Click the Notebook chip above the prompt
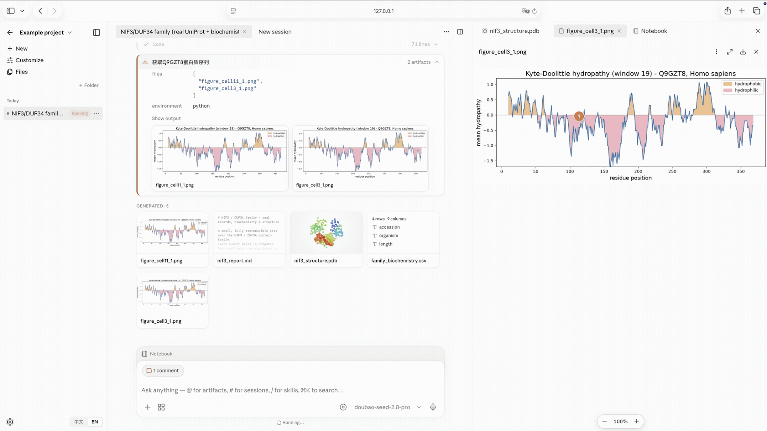The width and height of the screenshot is (767, 431). pos(157,354)
